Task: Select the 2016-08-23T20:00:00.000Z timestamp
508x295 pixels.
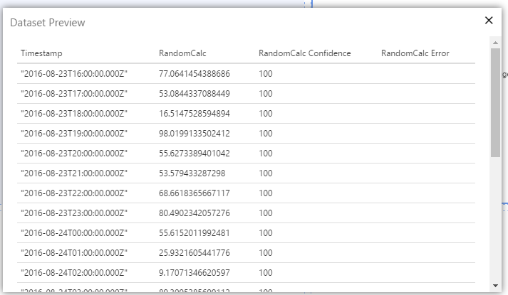Action: [74, 153]
